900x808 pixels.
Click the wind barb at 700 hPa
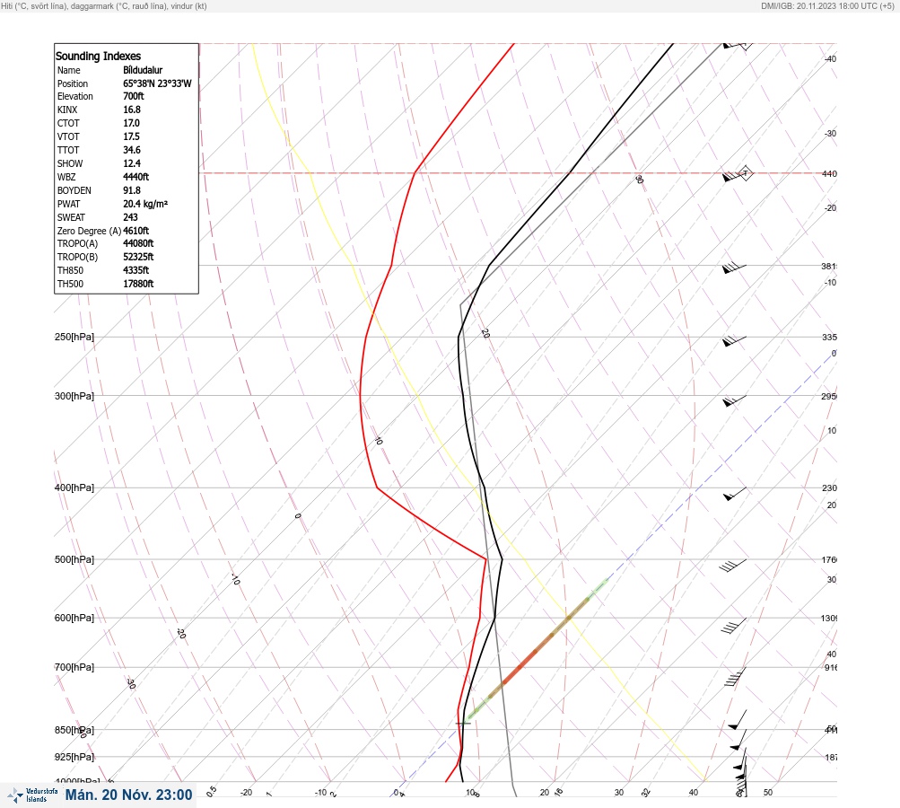(735, 677)
